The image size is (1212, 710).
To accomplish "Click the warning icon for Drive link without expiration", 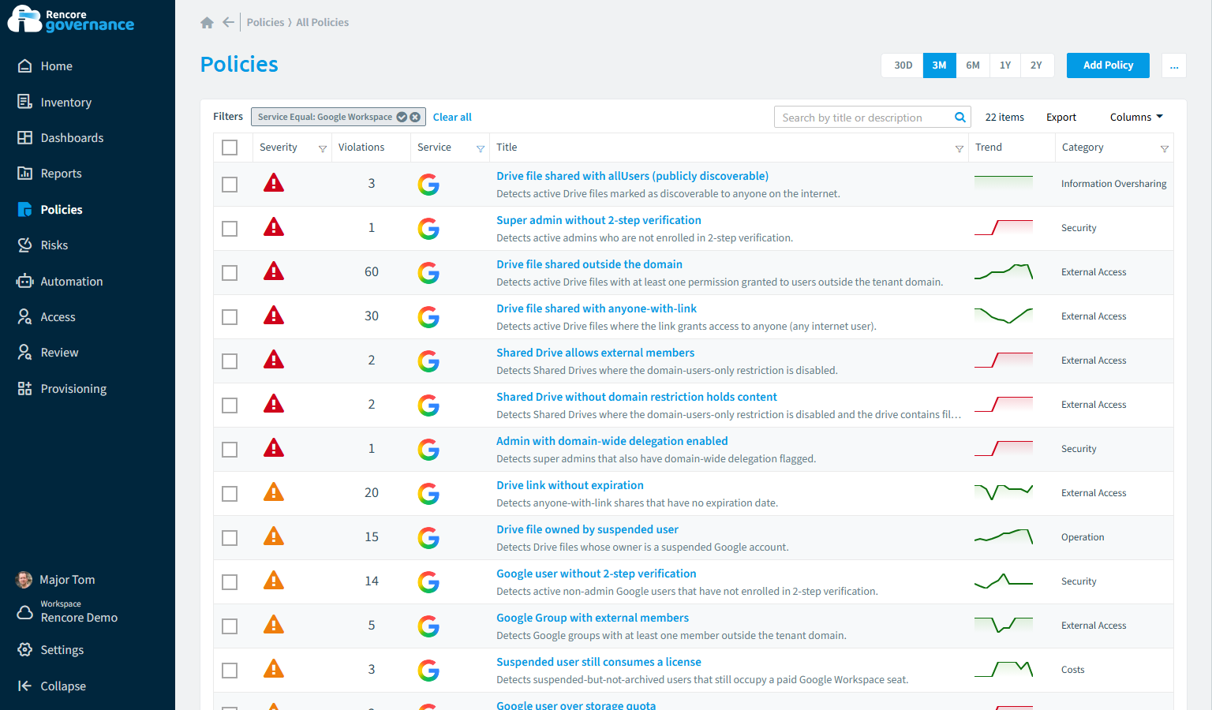I will point(273,493).
